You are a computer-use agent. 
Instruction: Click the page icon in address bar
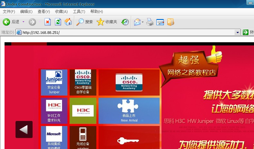[x=19, y=32]
